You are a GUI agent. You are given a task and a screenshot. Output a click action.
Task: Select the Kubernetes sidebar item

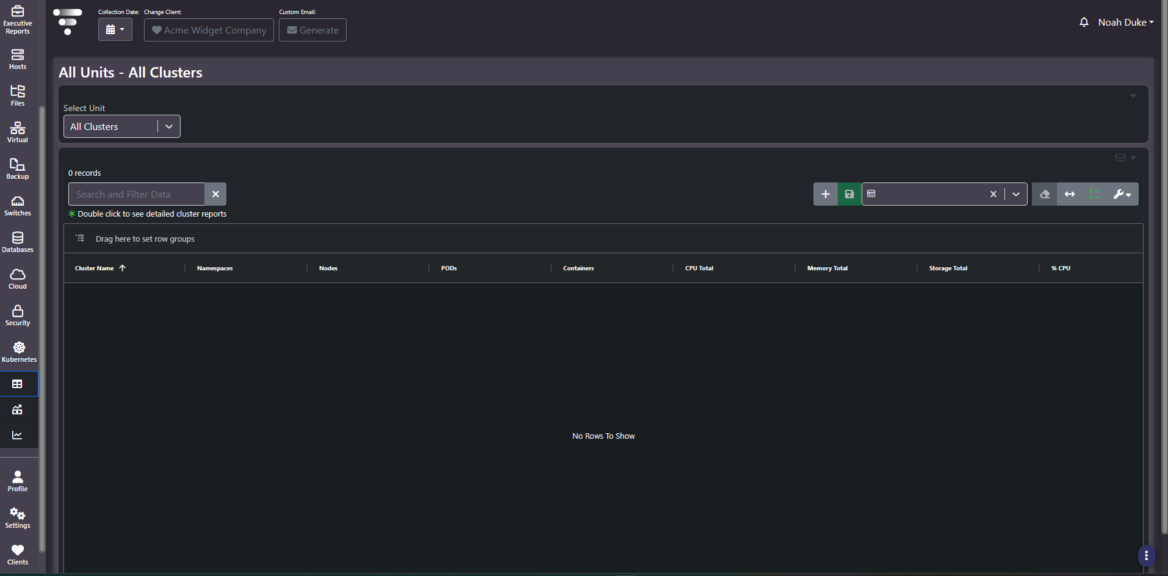19,352
